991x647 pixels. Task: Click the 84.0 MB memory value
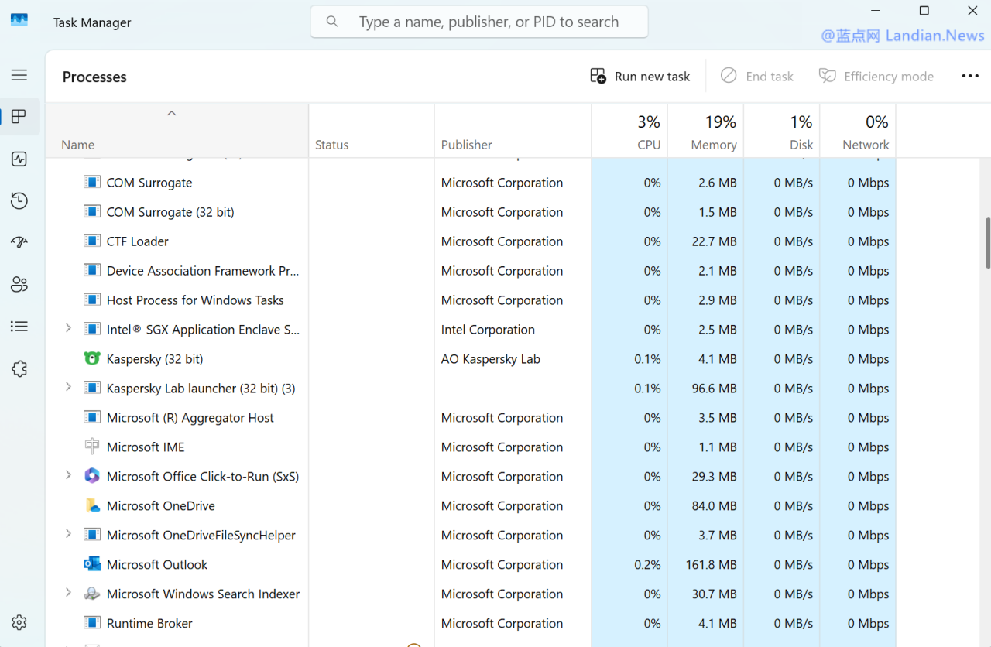715,506
